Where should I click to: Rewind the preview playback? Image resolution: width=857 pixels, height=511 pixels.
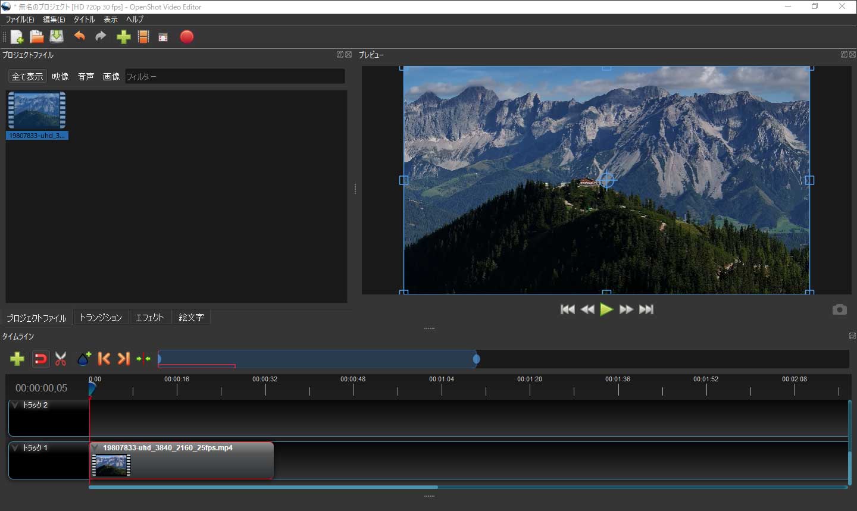tap(587, 309)
